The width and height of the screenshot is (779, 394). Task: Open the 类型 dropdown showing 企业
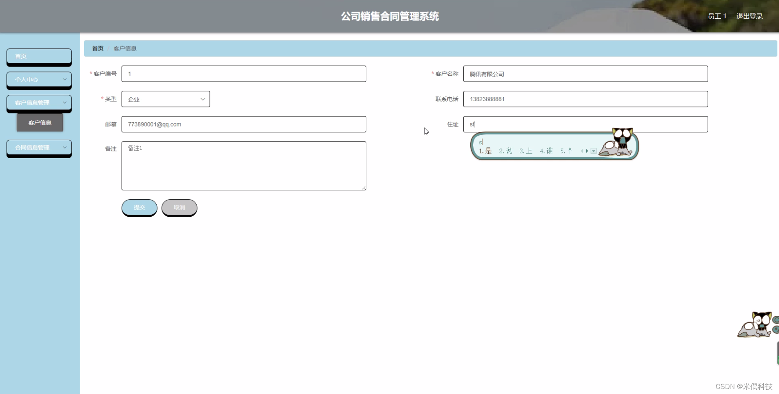165,99
